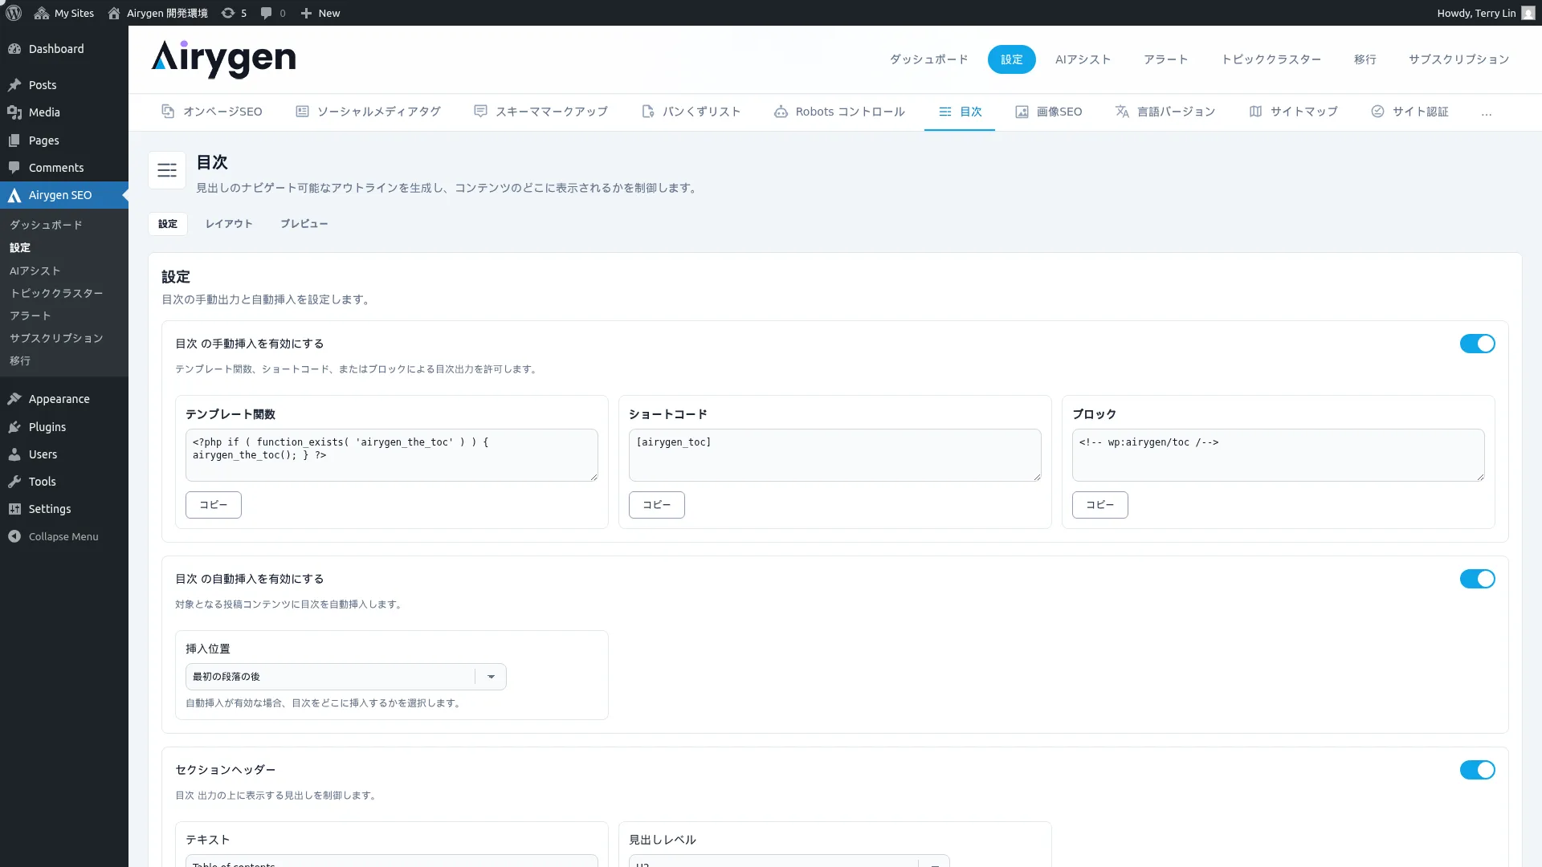Image resolution: width=1542 pixels, height=867 pixels.
Task: Open AIアシスト in the sidebar submenu
Action: [35, 271]
